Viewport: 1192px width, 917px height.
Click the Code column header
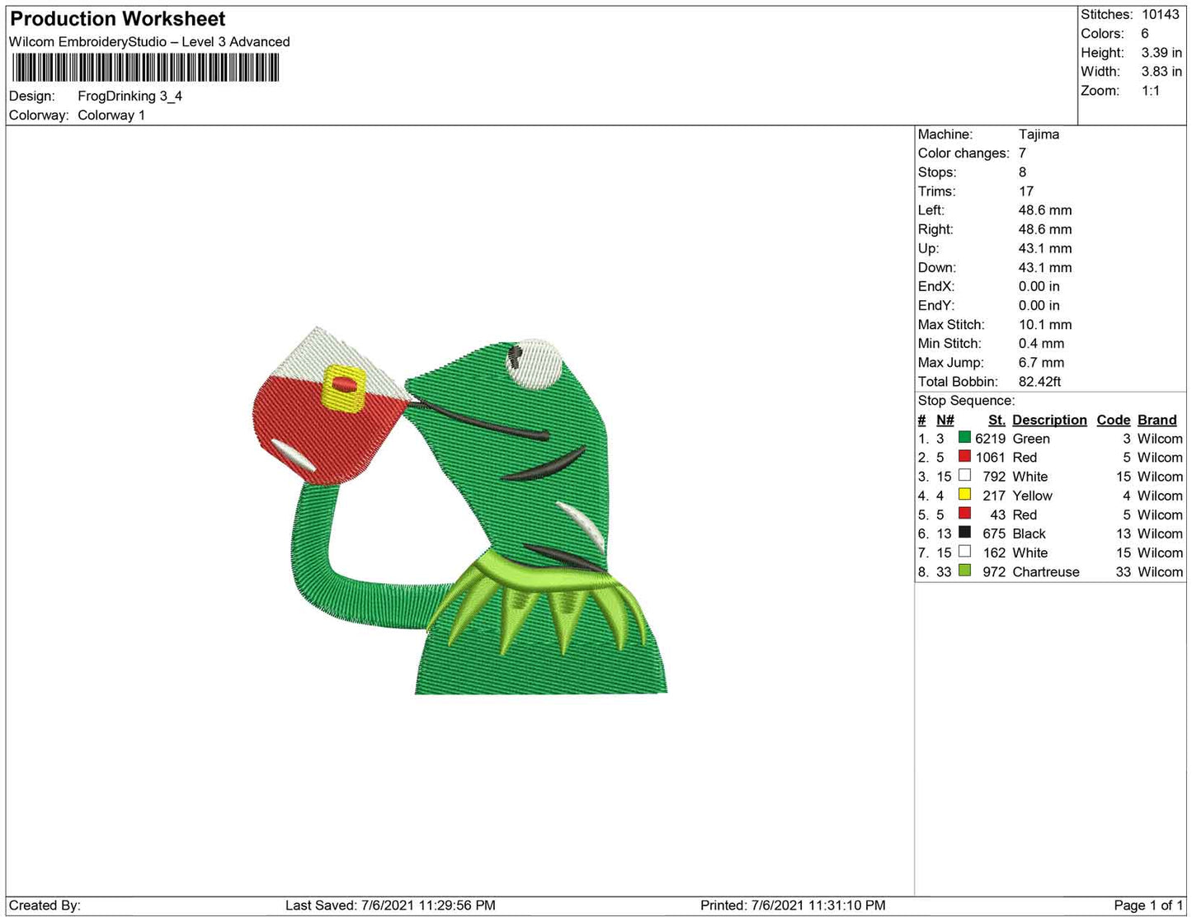[1113, 420]
